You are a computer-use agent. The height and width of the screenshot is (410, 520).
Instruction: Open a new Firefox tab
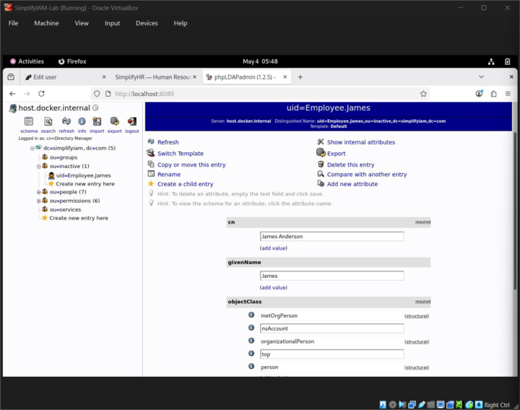pyautogui.click(x=300, y=77)
